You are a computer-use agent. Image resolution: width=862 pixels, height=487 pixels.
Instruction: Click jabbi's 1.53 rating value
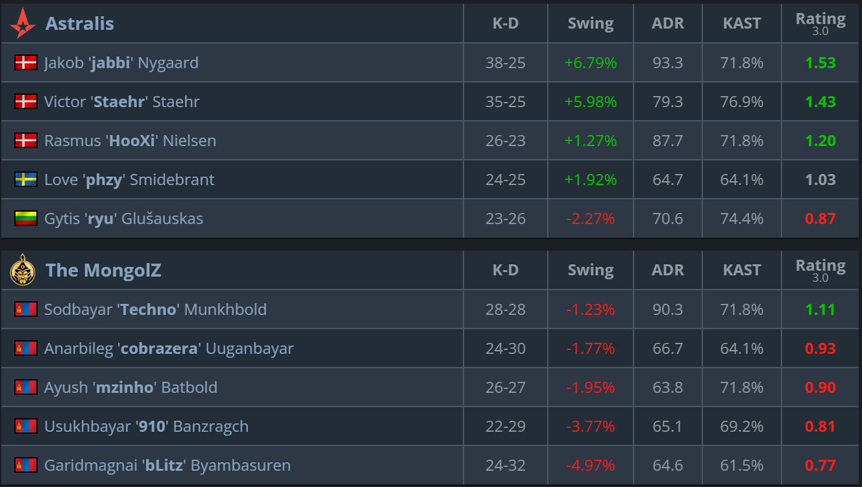[820, 63]
